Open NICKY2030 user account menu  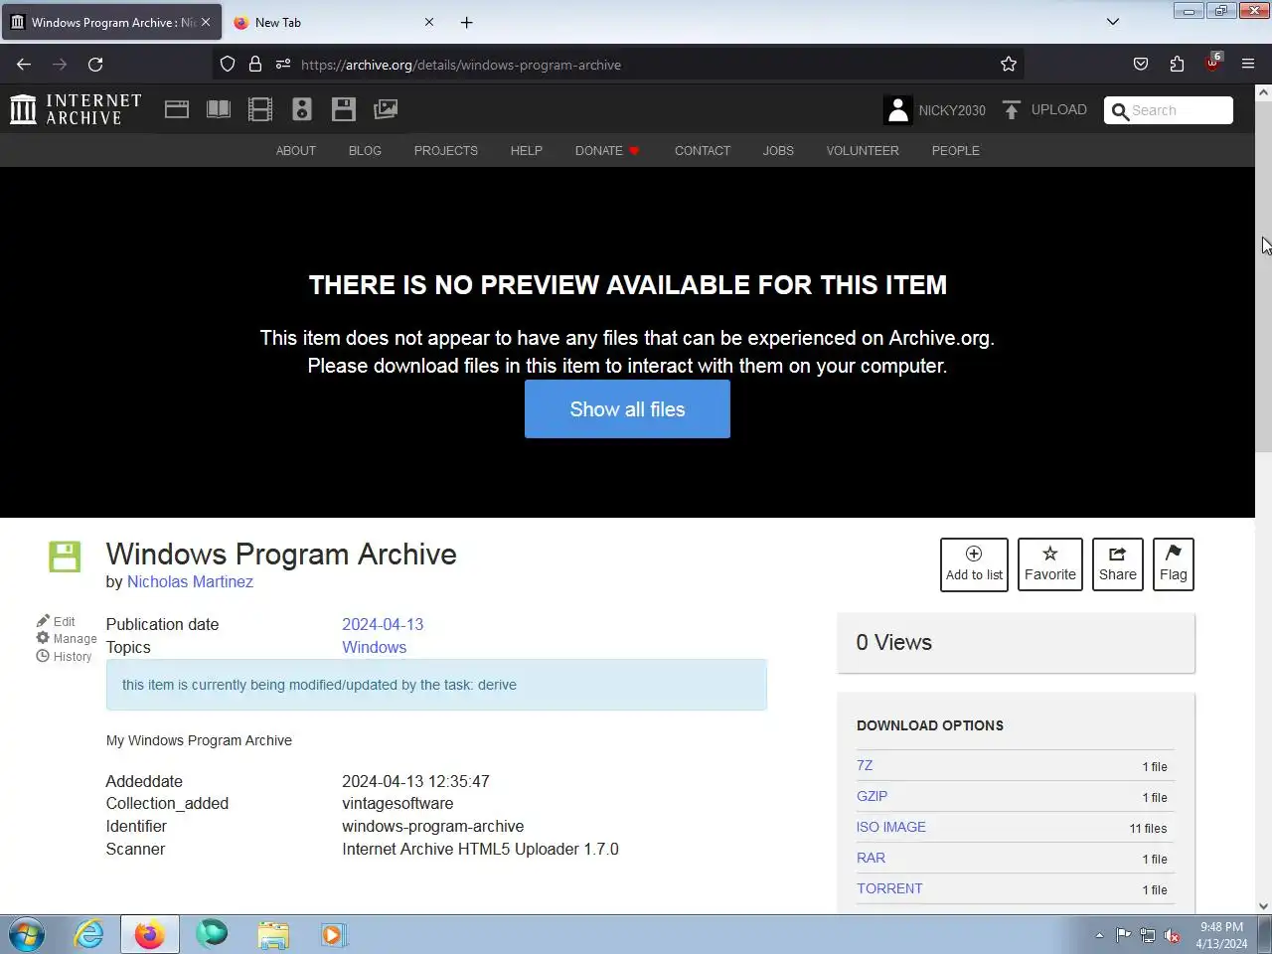pyautogui.click(x=935, y=110)
